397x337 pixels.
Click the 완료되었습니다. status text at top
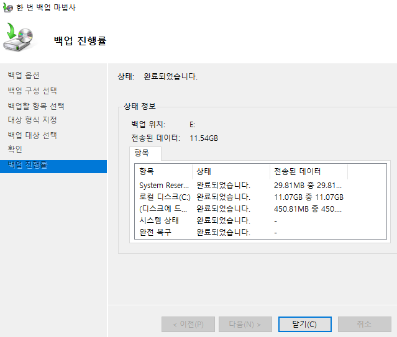click(x=171, y=76)
